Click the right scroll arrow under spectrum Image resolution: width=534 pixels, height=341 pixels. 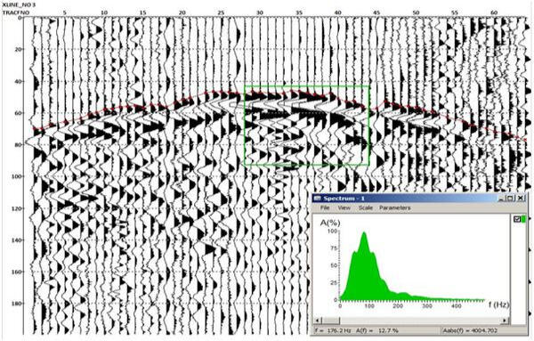(506, 321)
